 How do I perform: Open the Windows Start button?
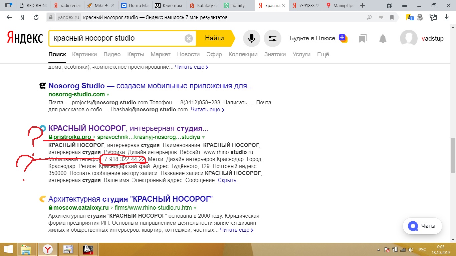click(x=8, y=249)
